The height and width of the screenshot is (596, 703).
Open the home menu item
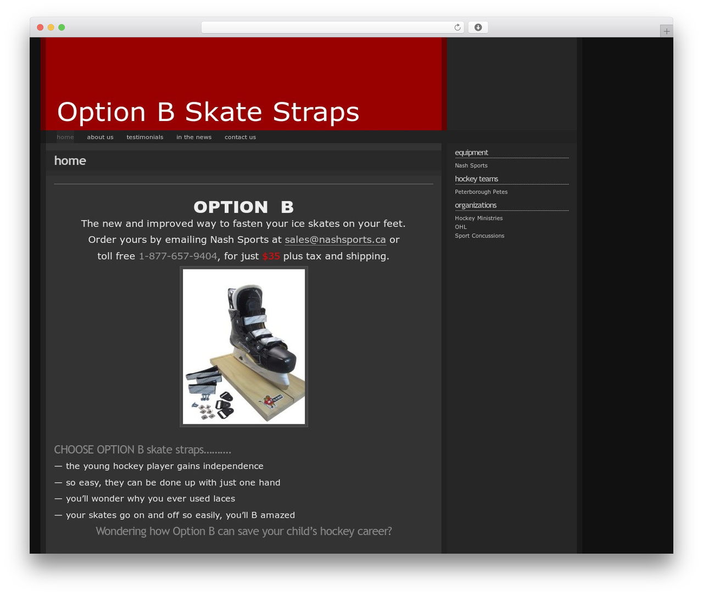click(x=65, y=137)
